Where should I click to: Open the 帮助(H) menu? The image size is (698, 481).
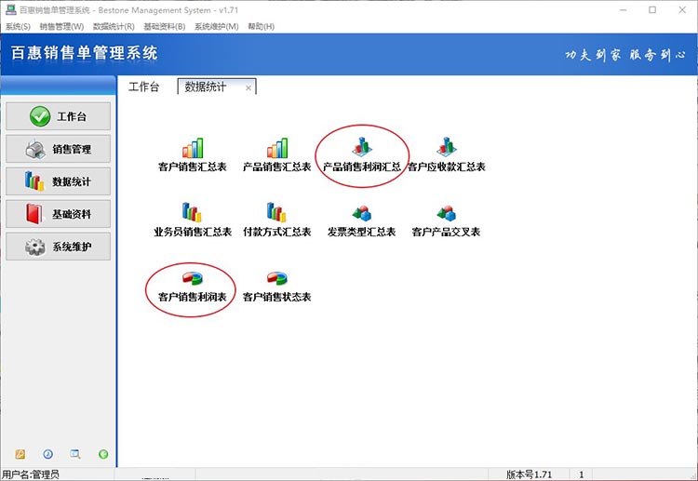coord(261,26)
